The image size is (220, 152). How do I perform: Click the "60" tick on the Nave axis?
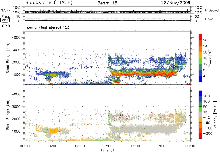pos(197,16)
